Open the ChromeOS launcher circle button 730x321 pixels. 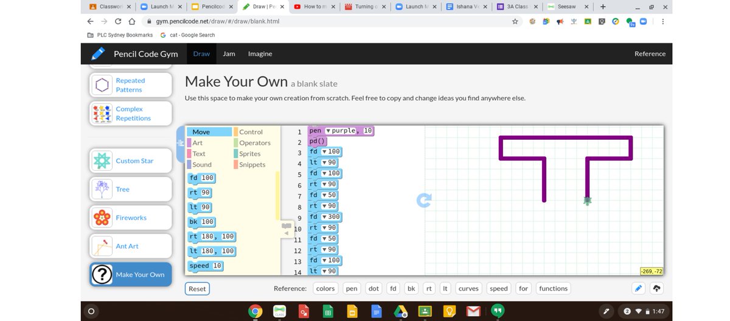91,311
